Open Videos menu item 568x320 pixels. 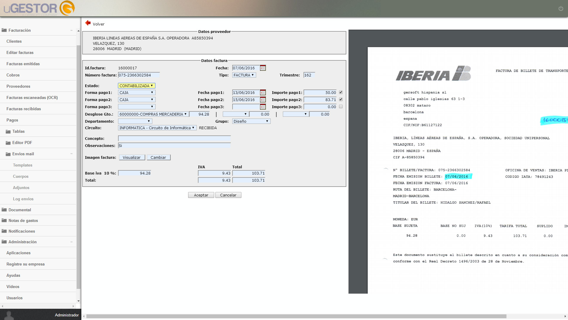point(38,287)
